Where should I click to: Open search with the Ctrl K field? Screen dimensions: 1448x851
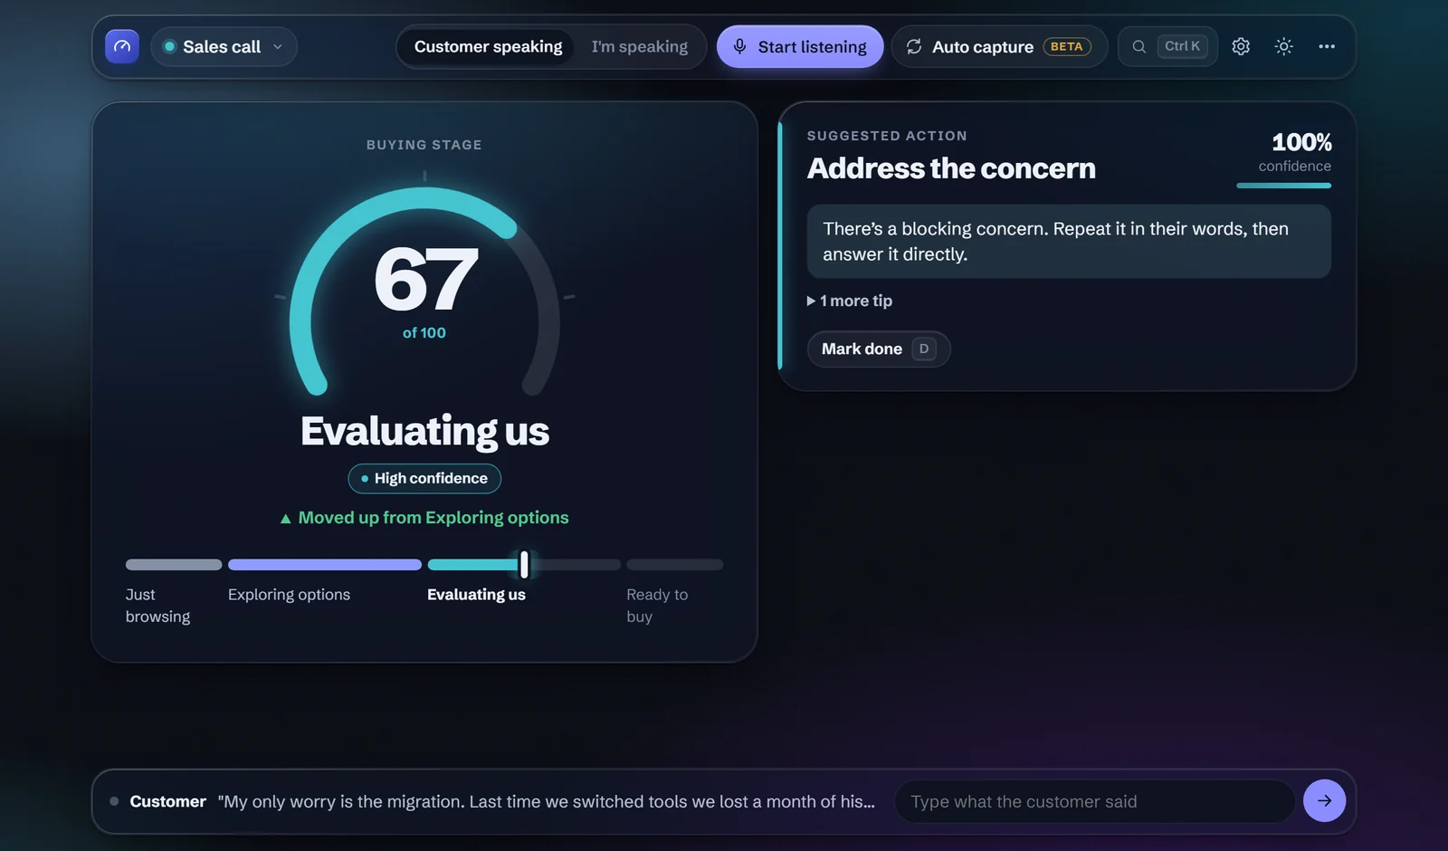1167,46
